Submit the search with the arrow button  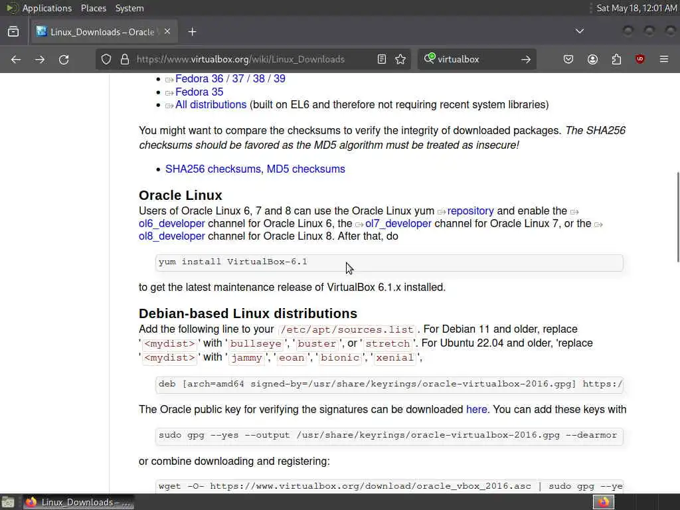tap(526, 59)
